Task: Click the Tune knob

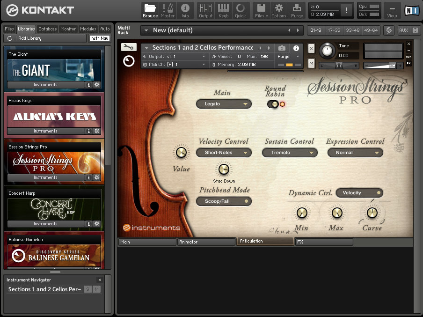Action: 327,51
